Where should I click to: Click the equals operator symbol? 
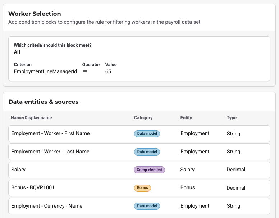tap(85, 71)
